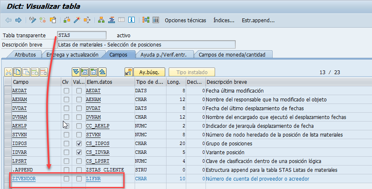The image size is (372, 189).
Task: Click the expand all includes icon
Action: [76, 72]
